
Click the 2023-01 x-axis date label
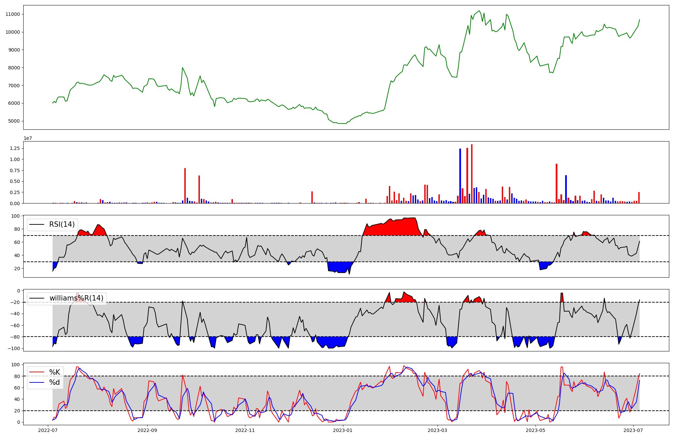[343, 430]
